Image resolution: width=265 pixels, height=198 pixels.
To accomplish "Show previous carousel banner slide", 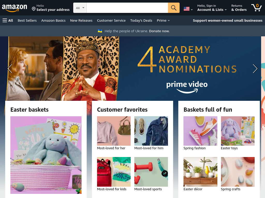I will [10, 69].
